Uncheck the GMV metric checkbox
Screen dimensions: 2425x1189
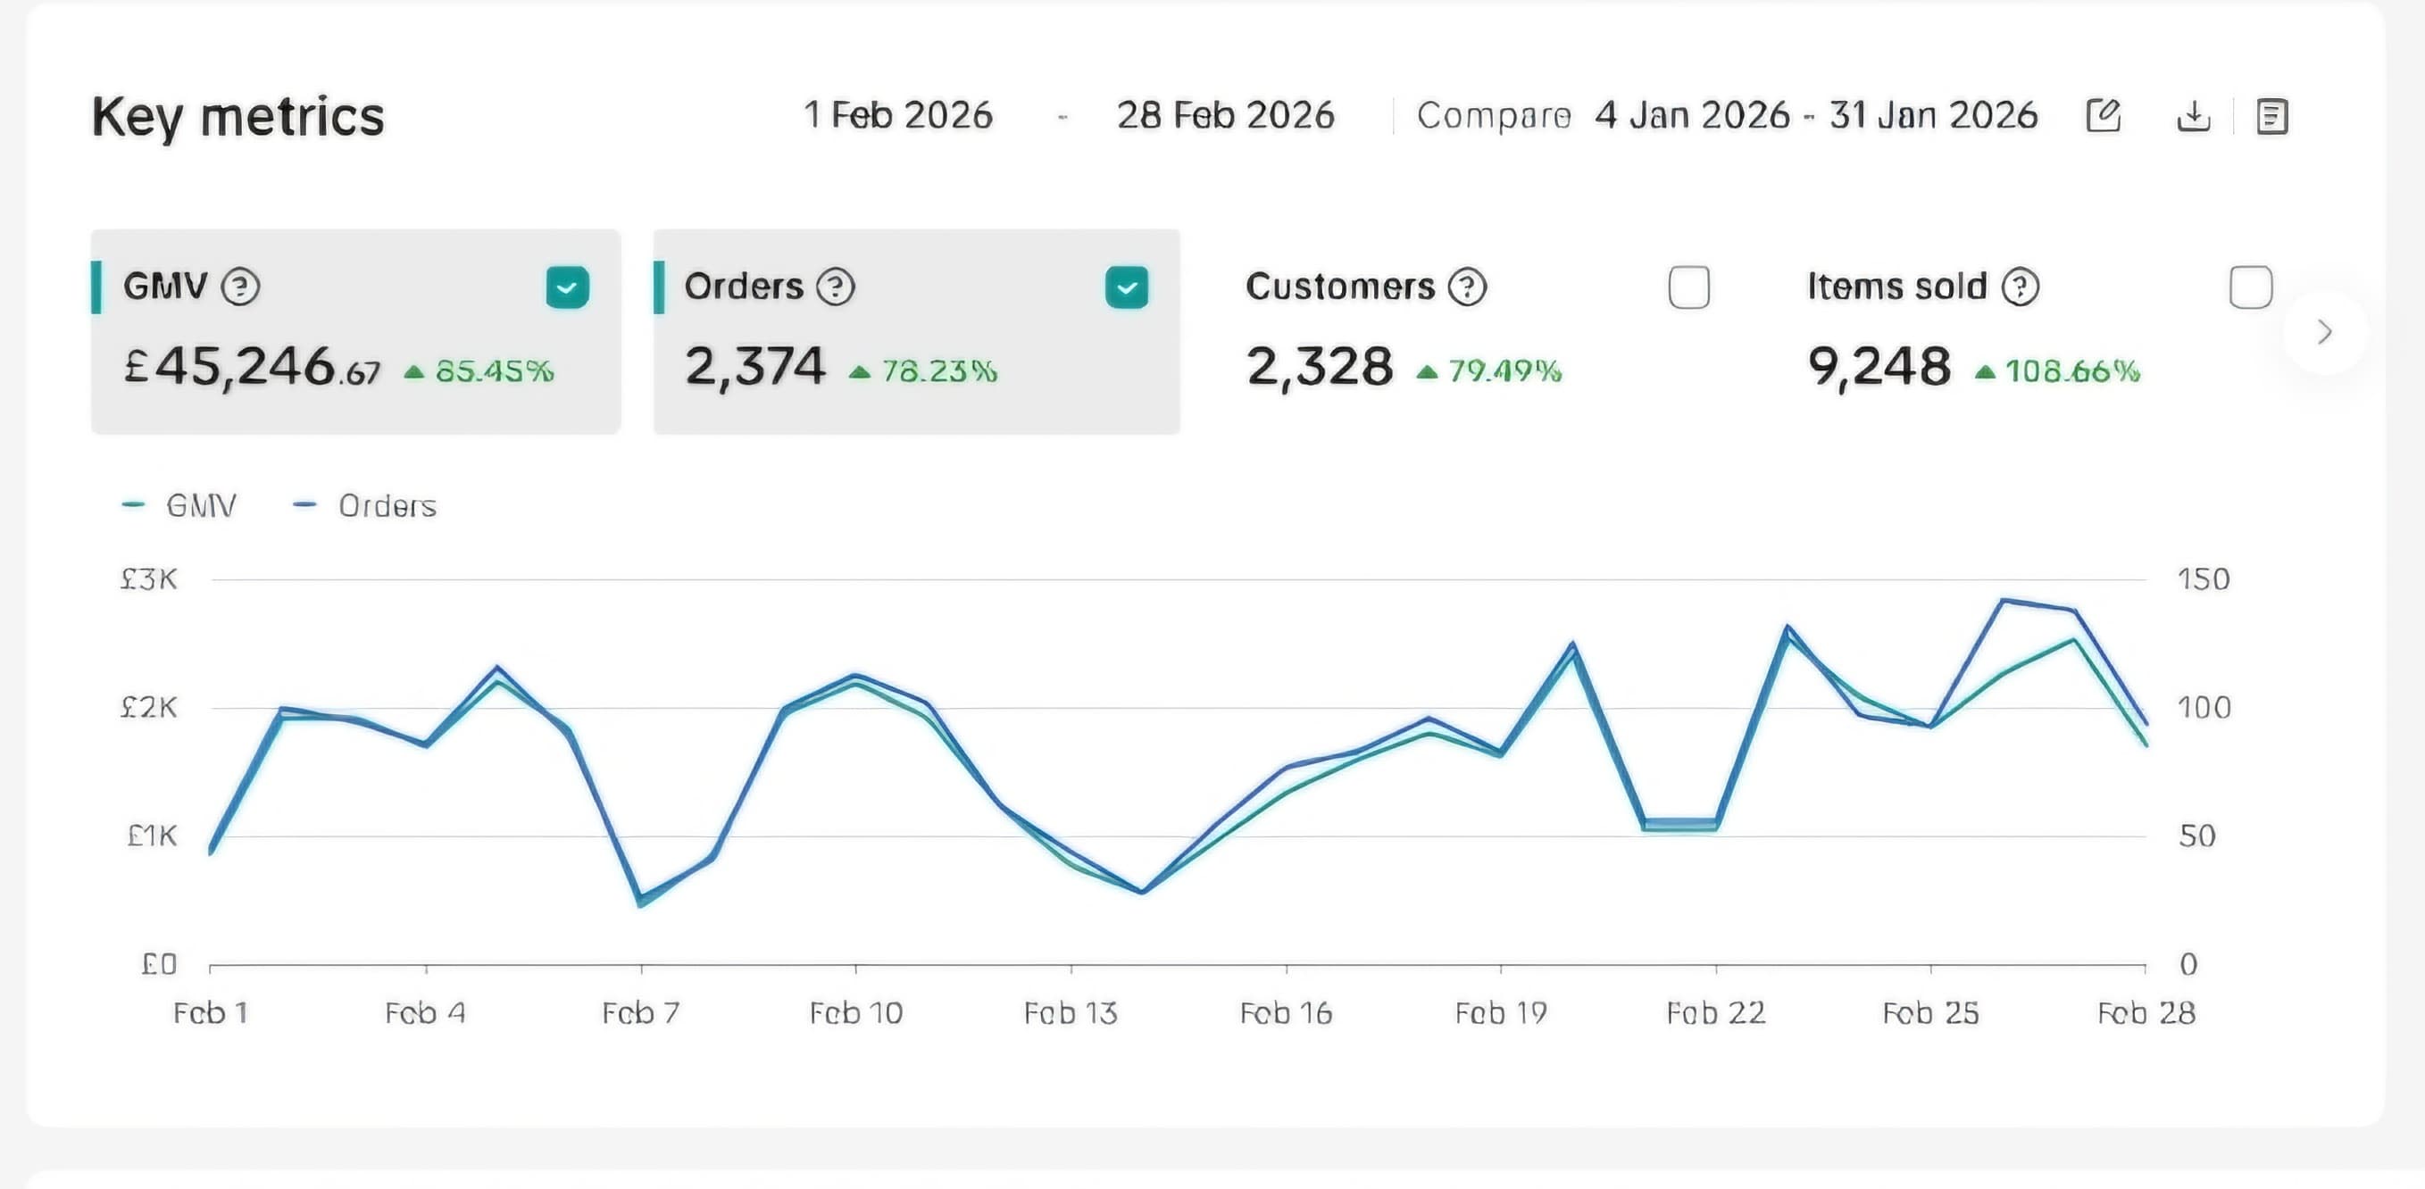(x=568, y=287)
